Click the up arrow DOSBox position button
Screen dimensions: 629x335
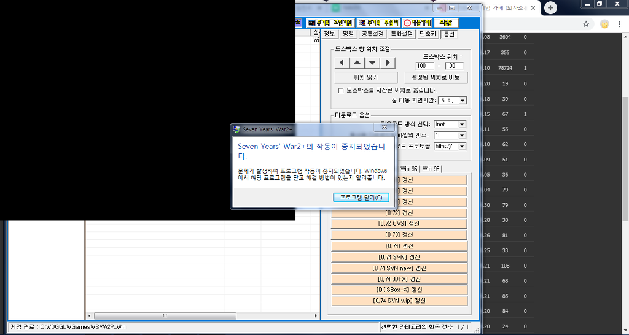357,63
